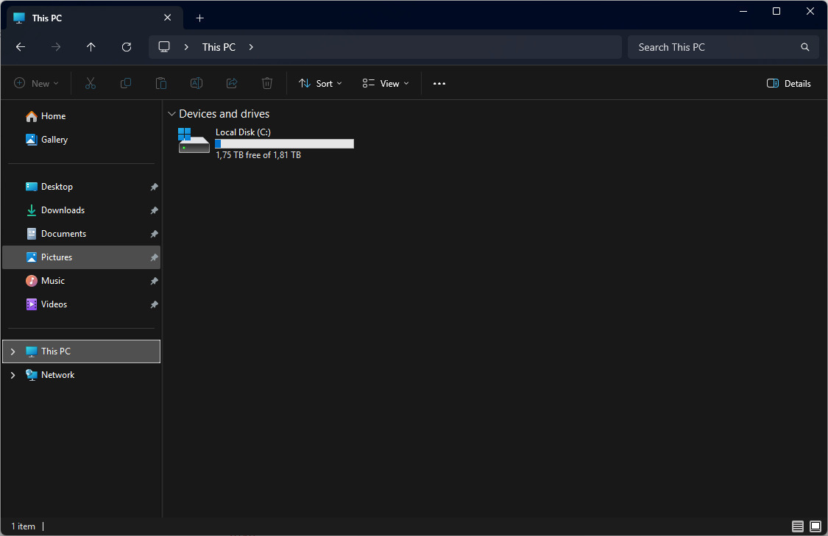Click the Copy icon in toolbar
Viewport: 828px width, 536px height.
[126, 83]
